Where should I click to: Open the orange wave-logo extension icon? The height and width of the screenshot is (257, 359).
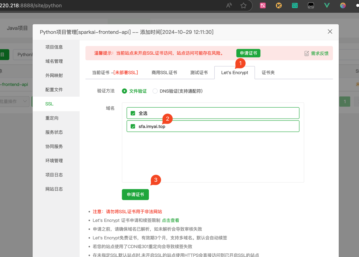tap(279, 5)
